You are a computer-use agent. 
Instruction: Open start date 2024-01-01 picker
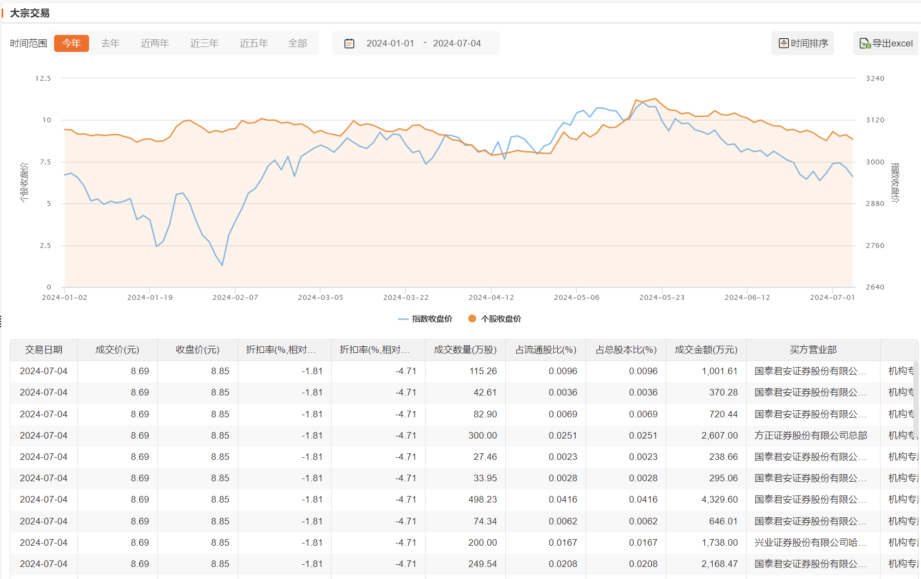pyautogui.click(x=390, y=43)
